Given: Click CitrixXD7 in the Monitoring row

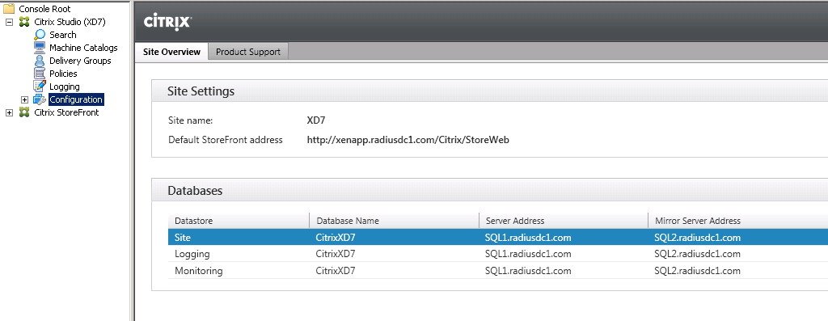Looking at the screenshot, I should click(336, 271).
